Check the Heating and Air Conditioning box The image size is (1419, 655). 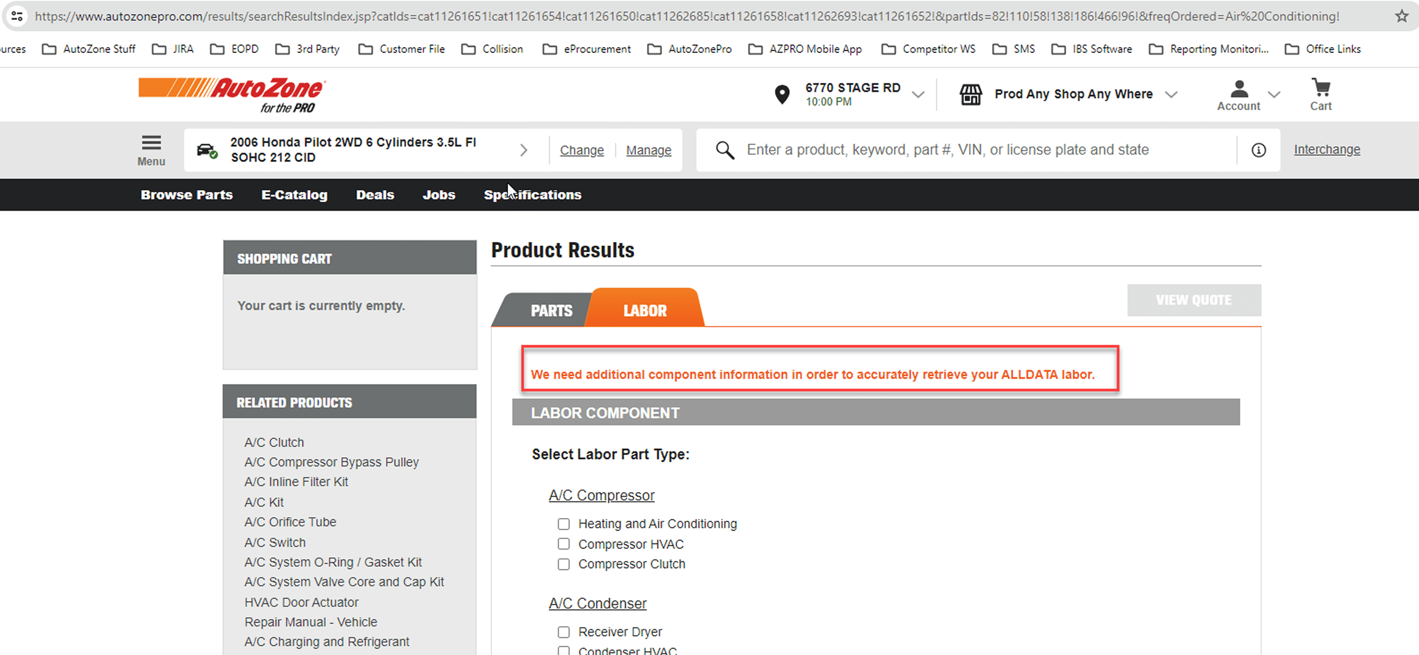(x=563, y=524)
